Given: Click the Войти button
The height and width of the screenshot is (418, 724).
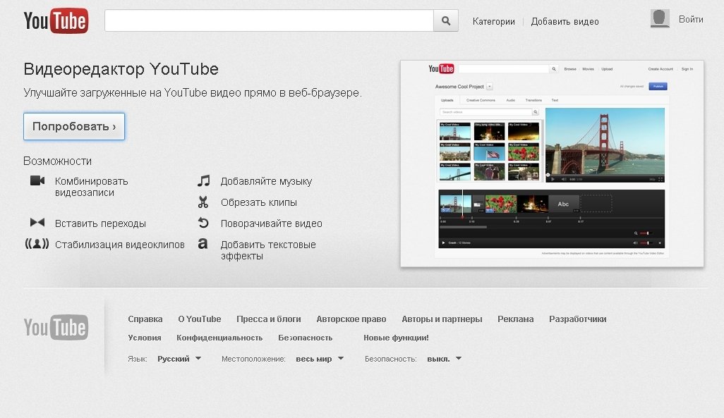Looking at the screenshot, I should 692,18.
